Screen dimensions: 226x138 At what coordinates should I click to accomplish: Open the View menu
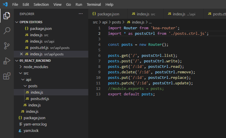click(x=58, y=4)
